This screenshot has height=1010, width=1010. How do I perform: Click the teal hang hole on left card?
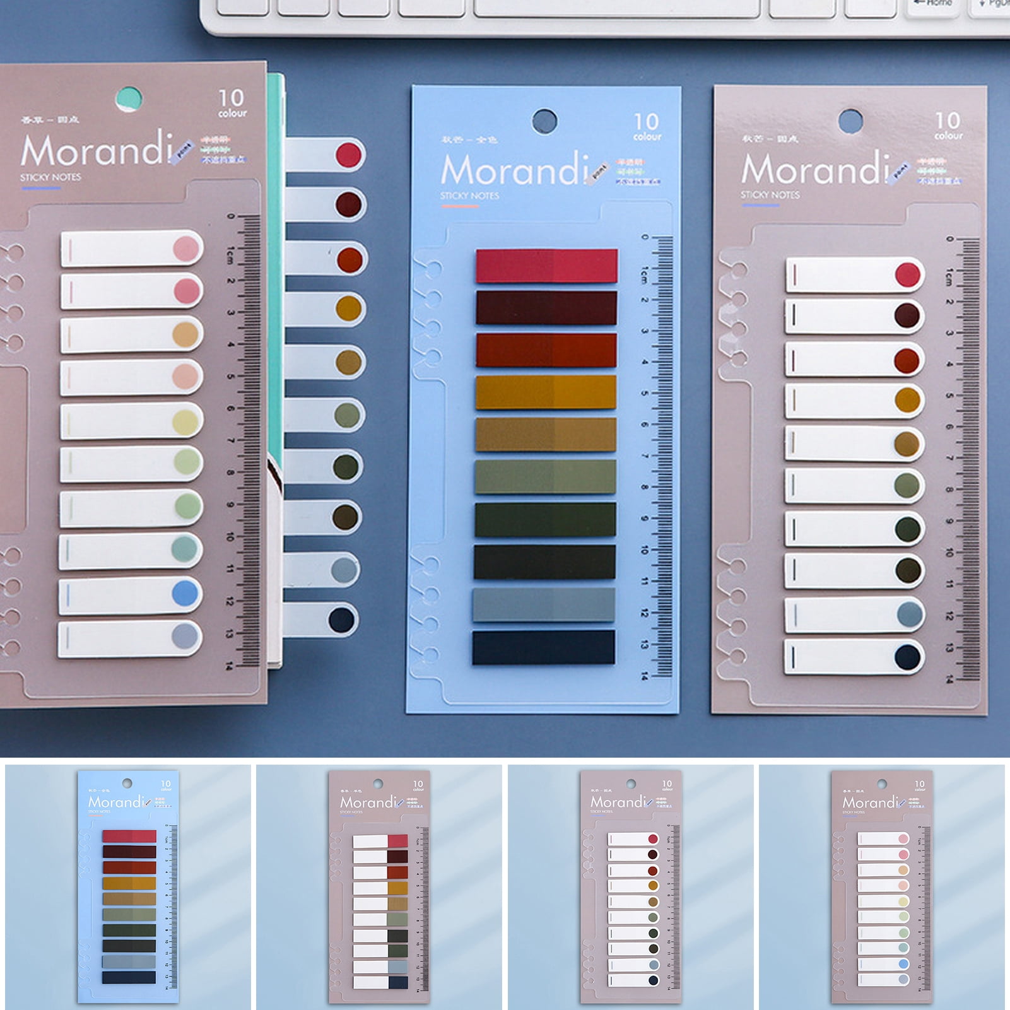pos(129,99)
